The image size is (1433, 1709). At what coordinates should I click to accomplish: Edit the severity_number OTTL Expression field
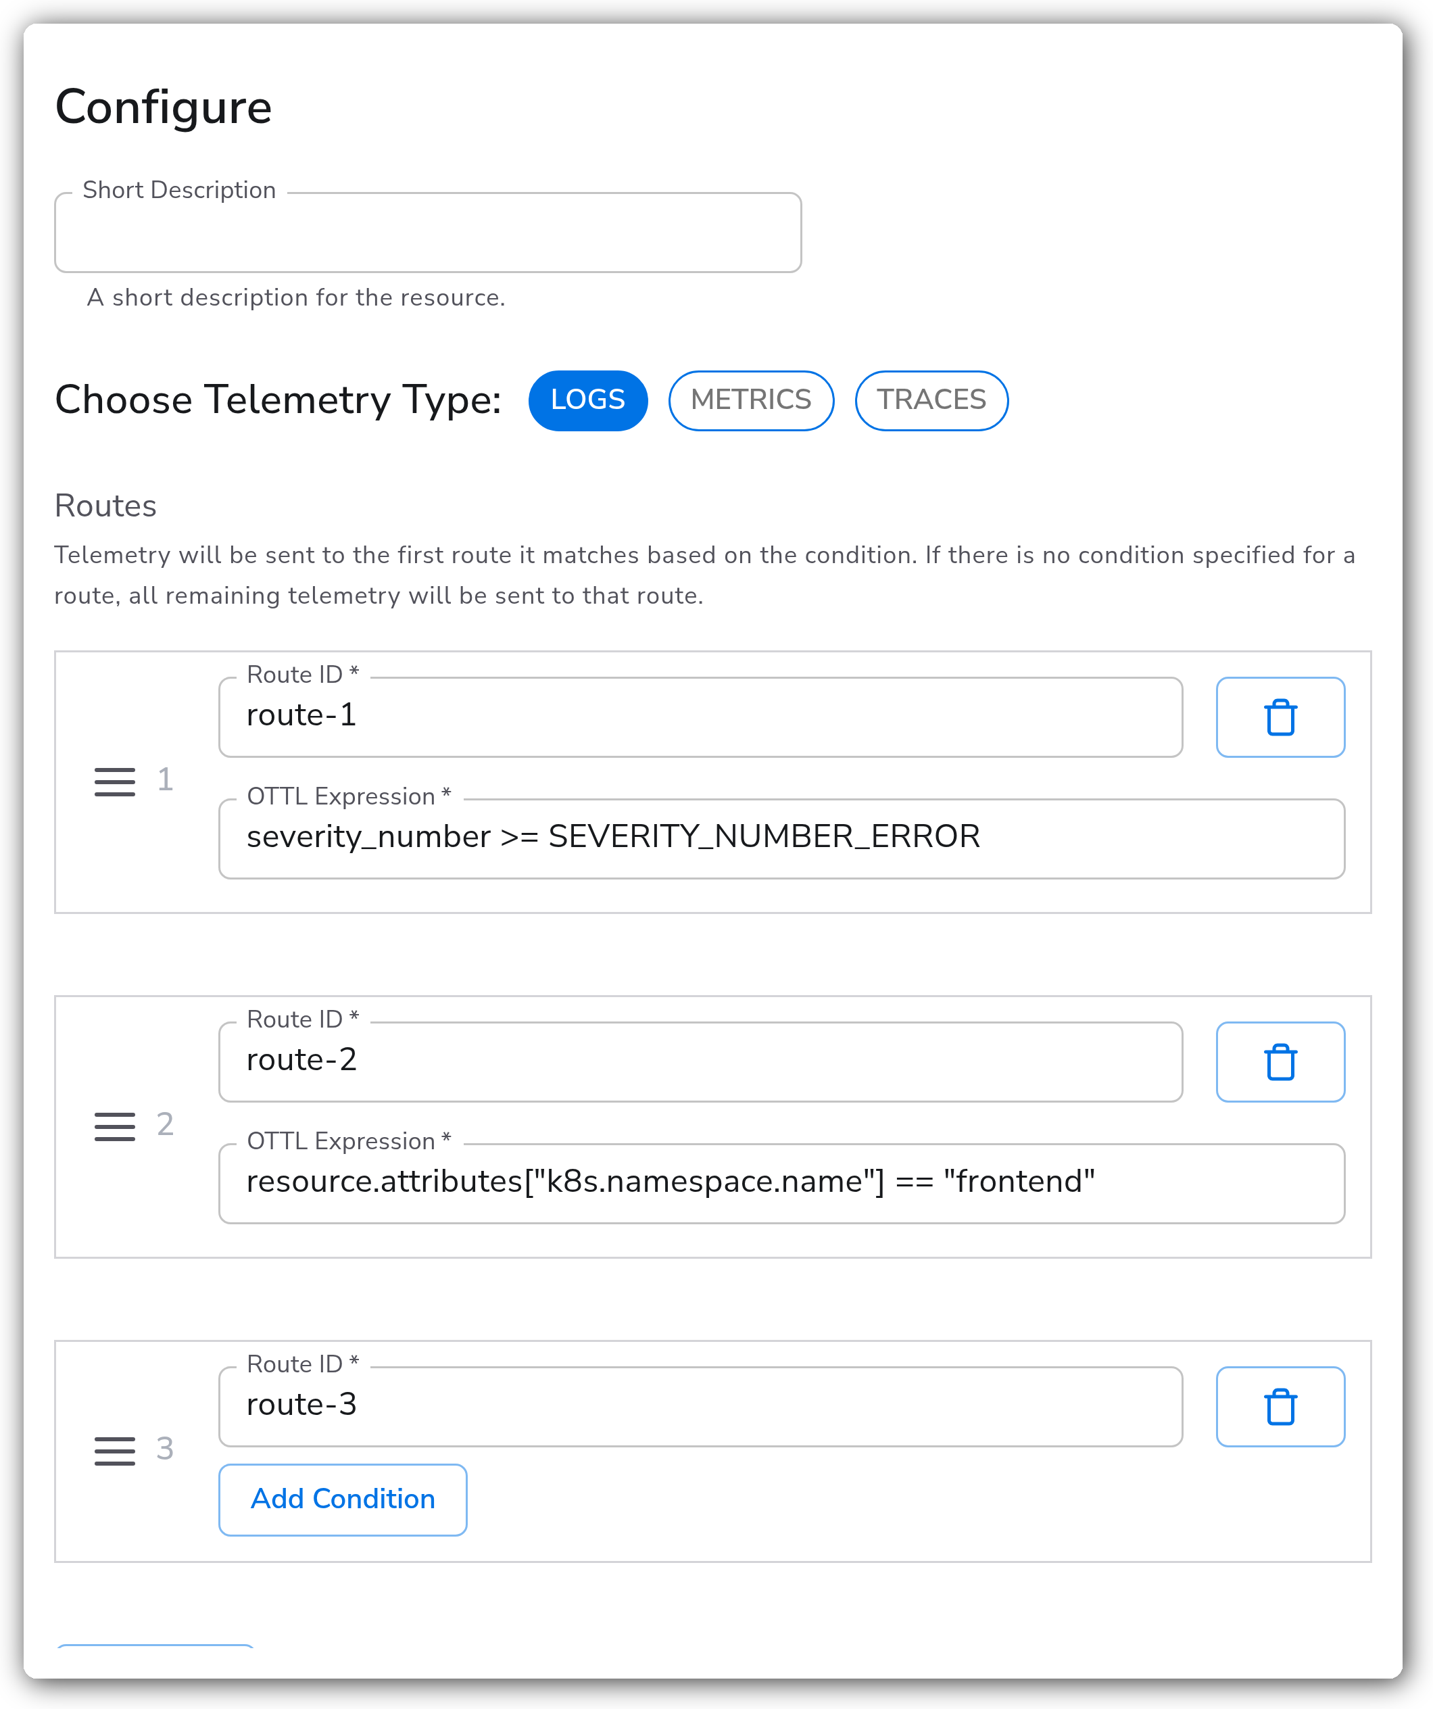coord(781,838)
